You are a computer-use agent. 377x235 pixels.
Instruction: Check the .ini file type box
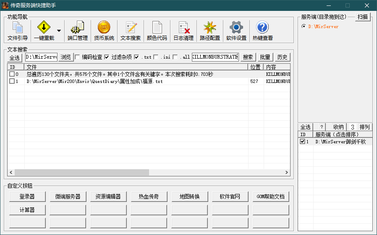tap(156, 57)
